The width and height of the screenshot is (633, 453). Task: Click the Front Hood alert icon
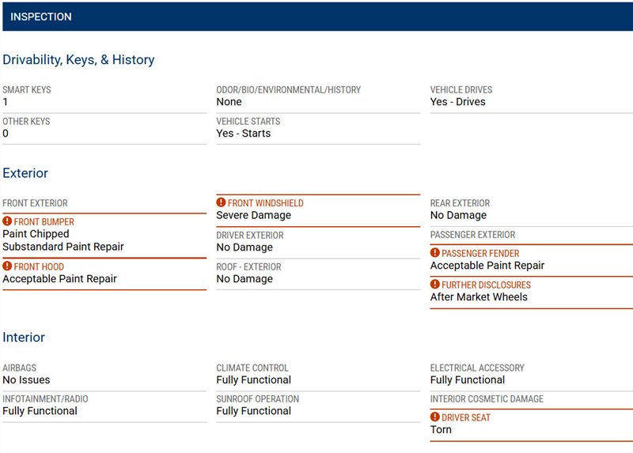coord(7,267)
